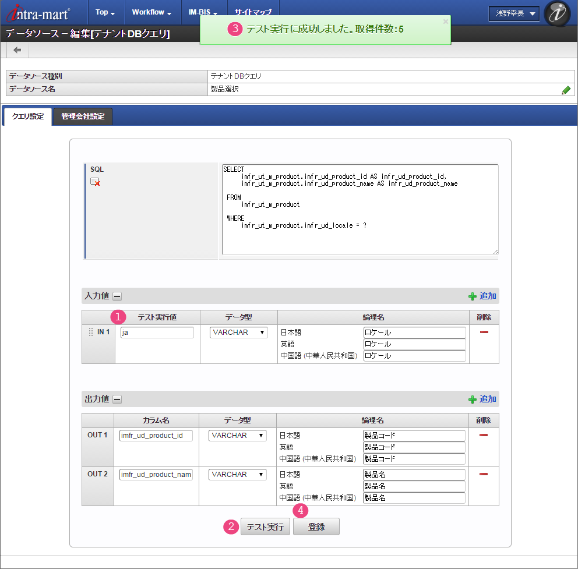Click the 製品選択 data source name text
The image size is (578, 569).
click(224, 89)
